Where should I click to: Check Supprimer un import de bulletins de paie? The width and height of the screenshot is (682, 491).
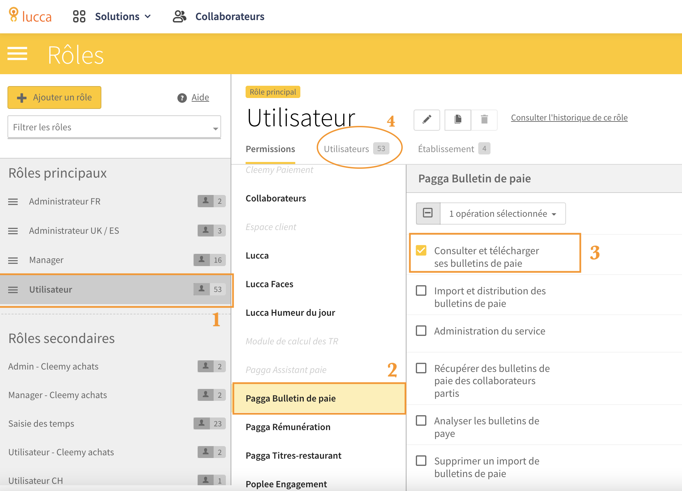421,461
